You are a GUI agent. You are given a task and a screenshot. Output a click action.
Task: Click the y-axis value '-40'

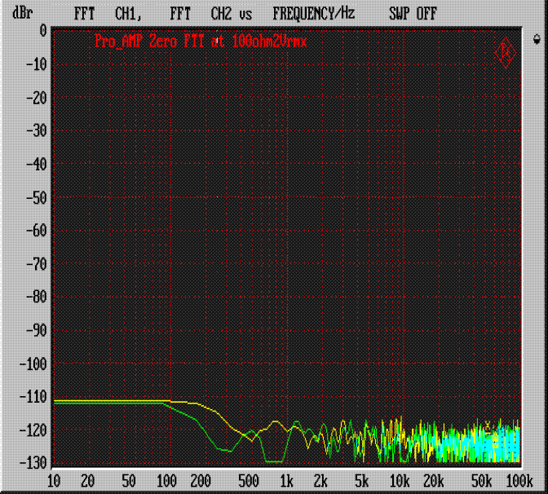[x=37, y=164]
